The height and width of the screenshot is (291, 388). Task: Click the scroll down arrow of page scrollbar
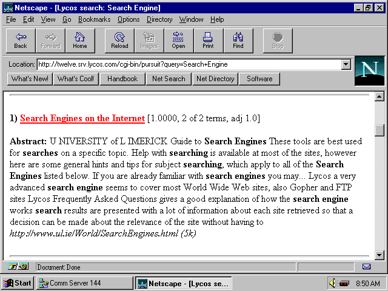click(x=380, y=255)
